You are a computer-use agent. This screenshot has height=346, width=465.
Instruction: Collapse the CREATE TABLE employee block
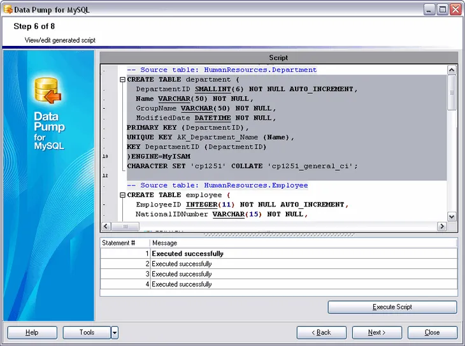pos(122,195)
